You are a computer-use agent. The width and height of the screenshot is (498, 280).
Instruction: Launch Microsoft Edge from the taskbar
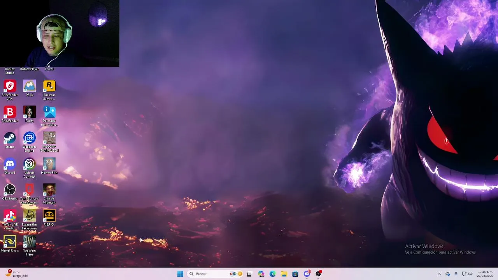272,274
